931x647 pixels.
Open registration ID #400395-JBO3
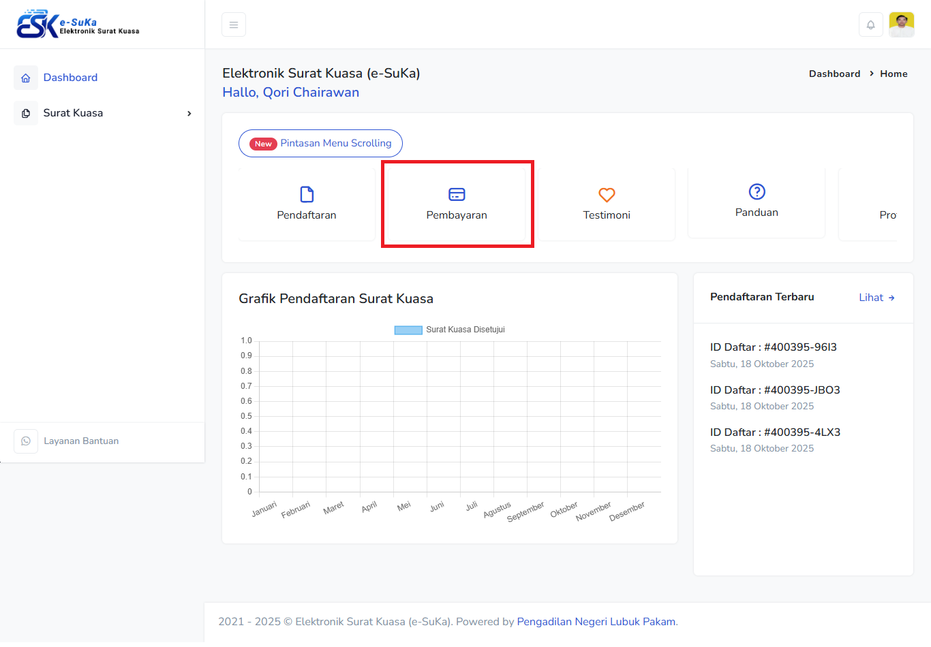774,390
